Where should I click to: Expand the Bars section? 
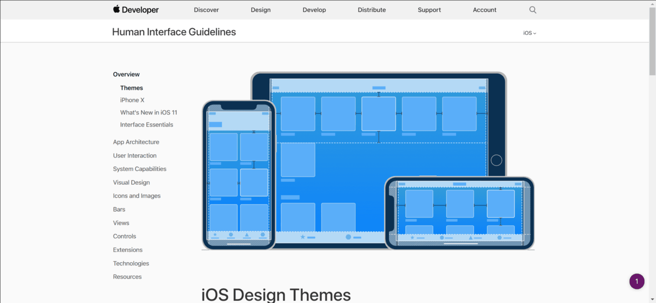point(119,209)
